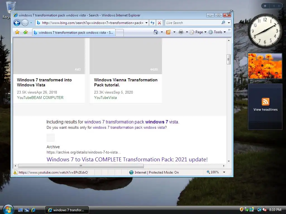286x214 pixels.
Task: Click the Bing favicon in address bar
Action: (x=39, y=23)
